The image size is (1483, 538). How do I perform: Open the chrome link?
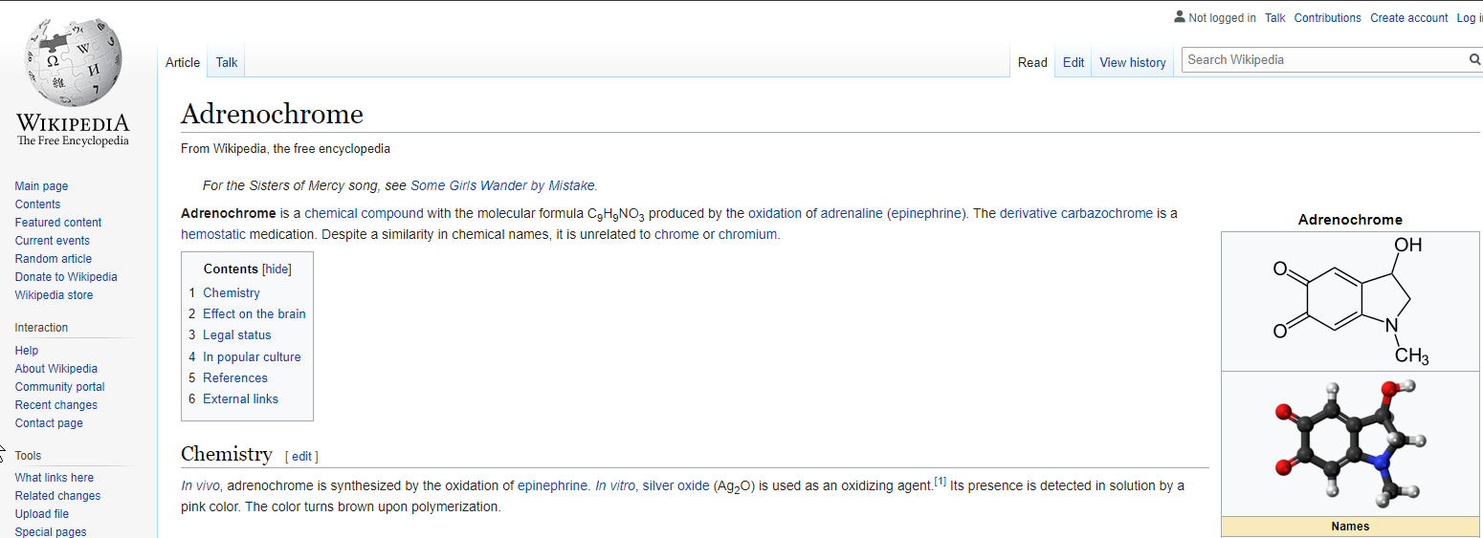pos(676,234)
